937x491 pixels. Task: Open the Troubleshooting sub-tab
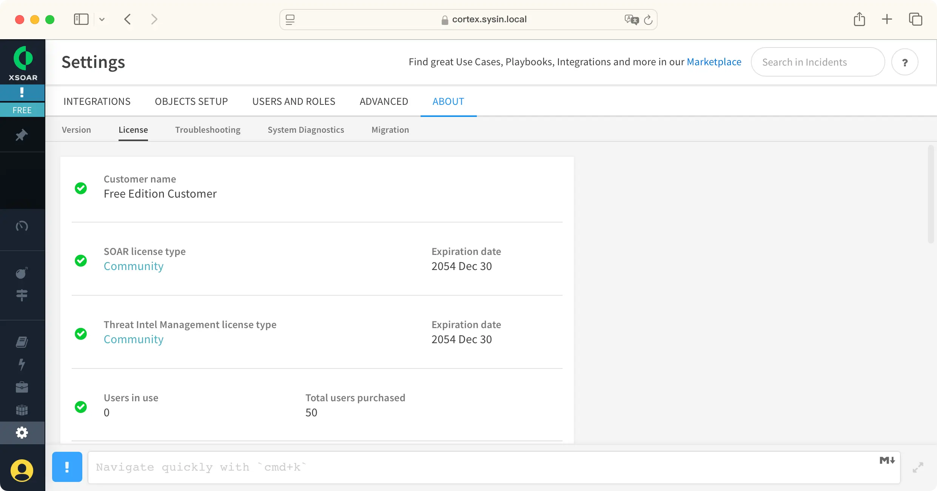(208, 130)
